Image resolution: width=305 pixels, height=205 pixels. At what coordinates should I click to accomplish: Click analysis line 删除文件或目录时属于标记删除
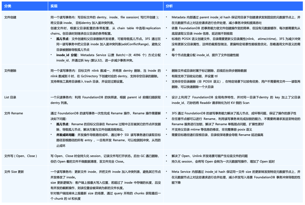click(209, 71)
